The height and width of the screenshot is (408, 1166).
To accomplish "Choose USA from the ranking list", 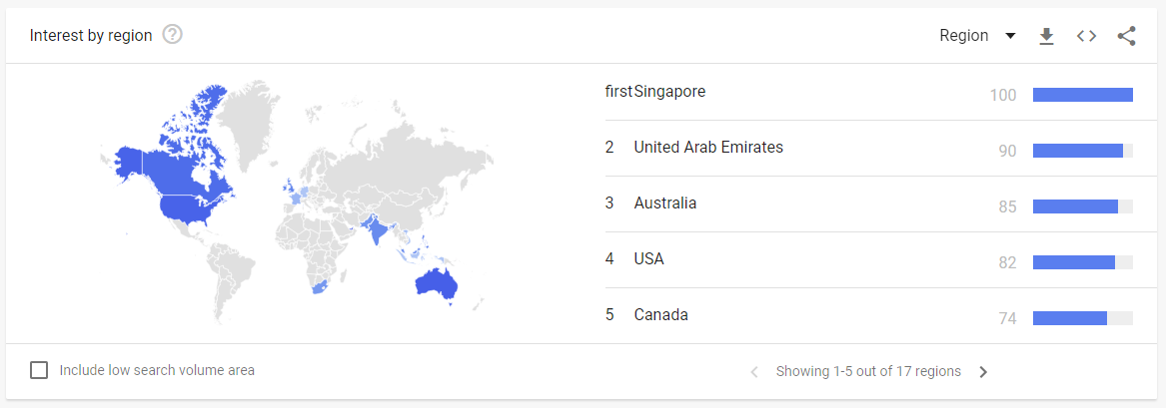I will coord(648,259).
